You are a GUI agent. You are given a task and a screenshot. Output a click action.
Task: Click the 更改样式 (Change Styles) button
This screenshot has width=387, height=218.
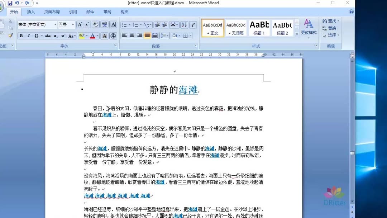coord(308,29)
